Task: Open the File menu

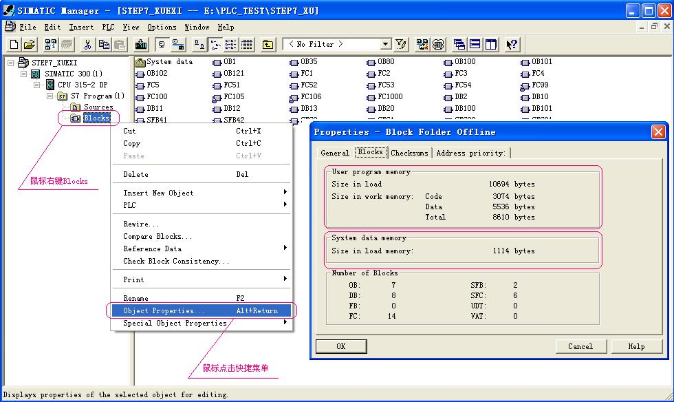Action: coord(28,27)
